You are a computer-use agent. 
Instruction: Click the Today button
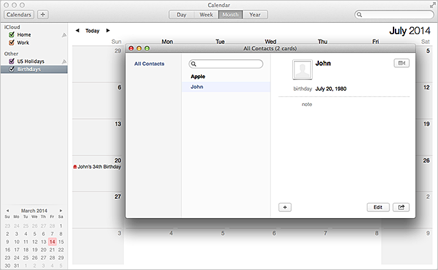pos(92,31)
